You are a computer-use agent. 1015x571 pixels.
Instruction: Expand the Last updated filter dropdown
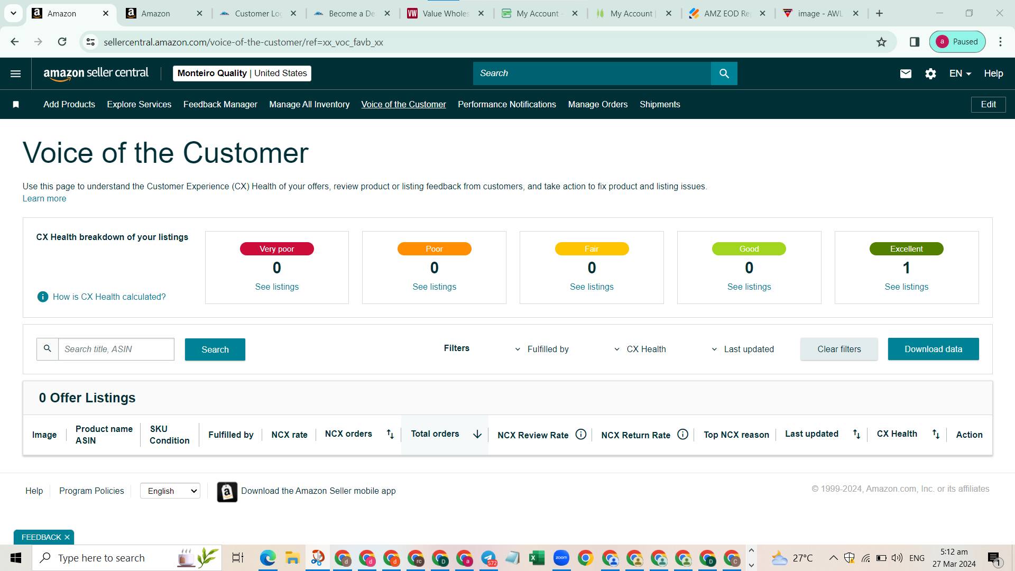pyautogui.click(x=742, y=349)
